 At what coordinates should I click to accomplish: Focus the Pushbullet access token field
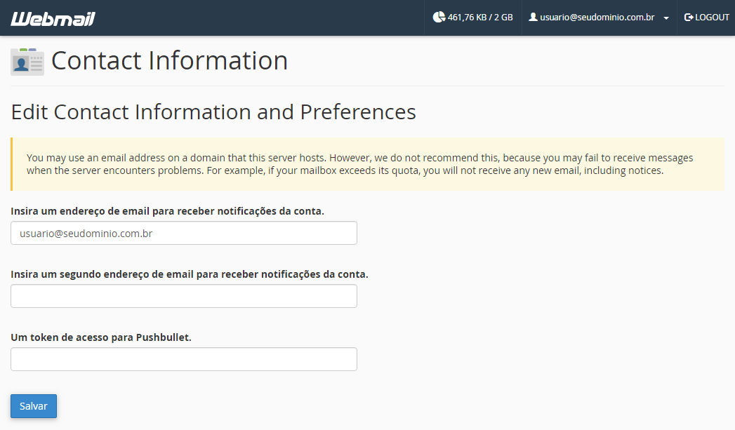click(184, 359)
